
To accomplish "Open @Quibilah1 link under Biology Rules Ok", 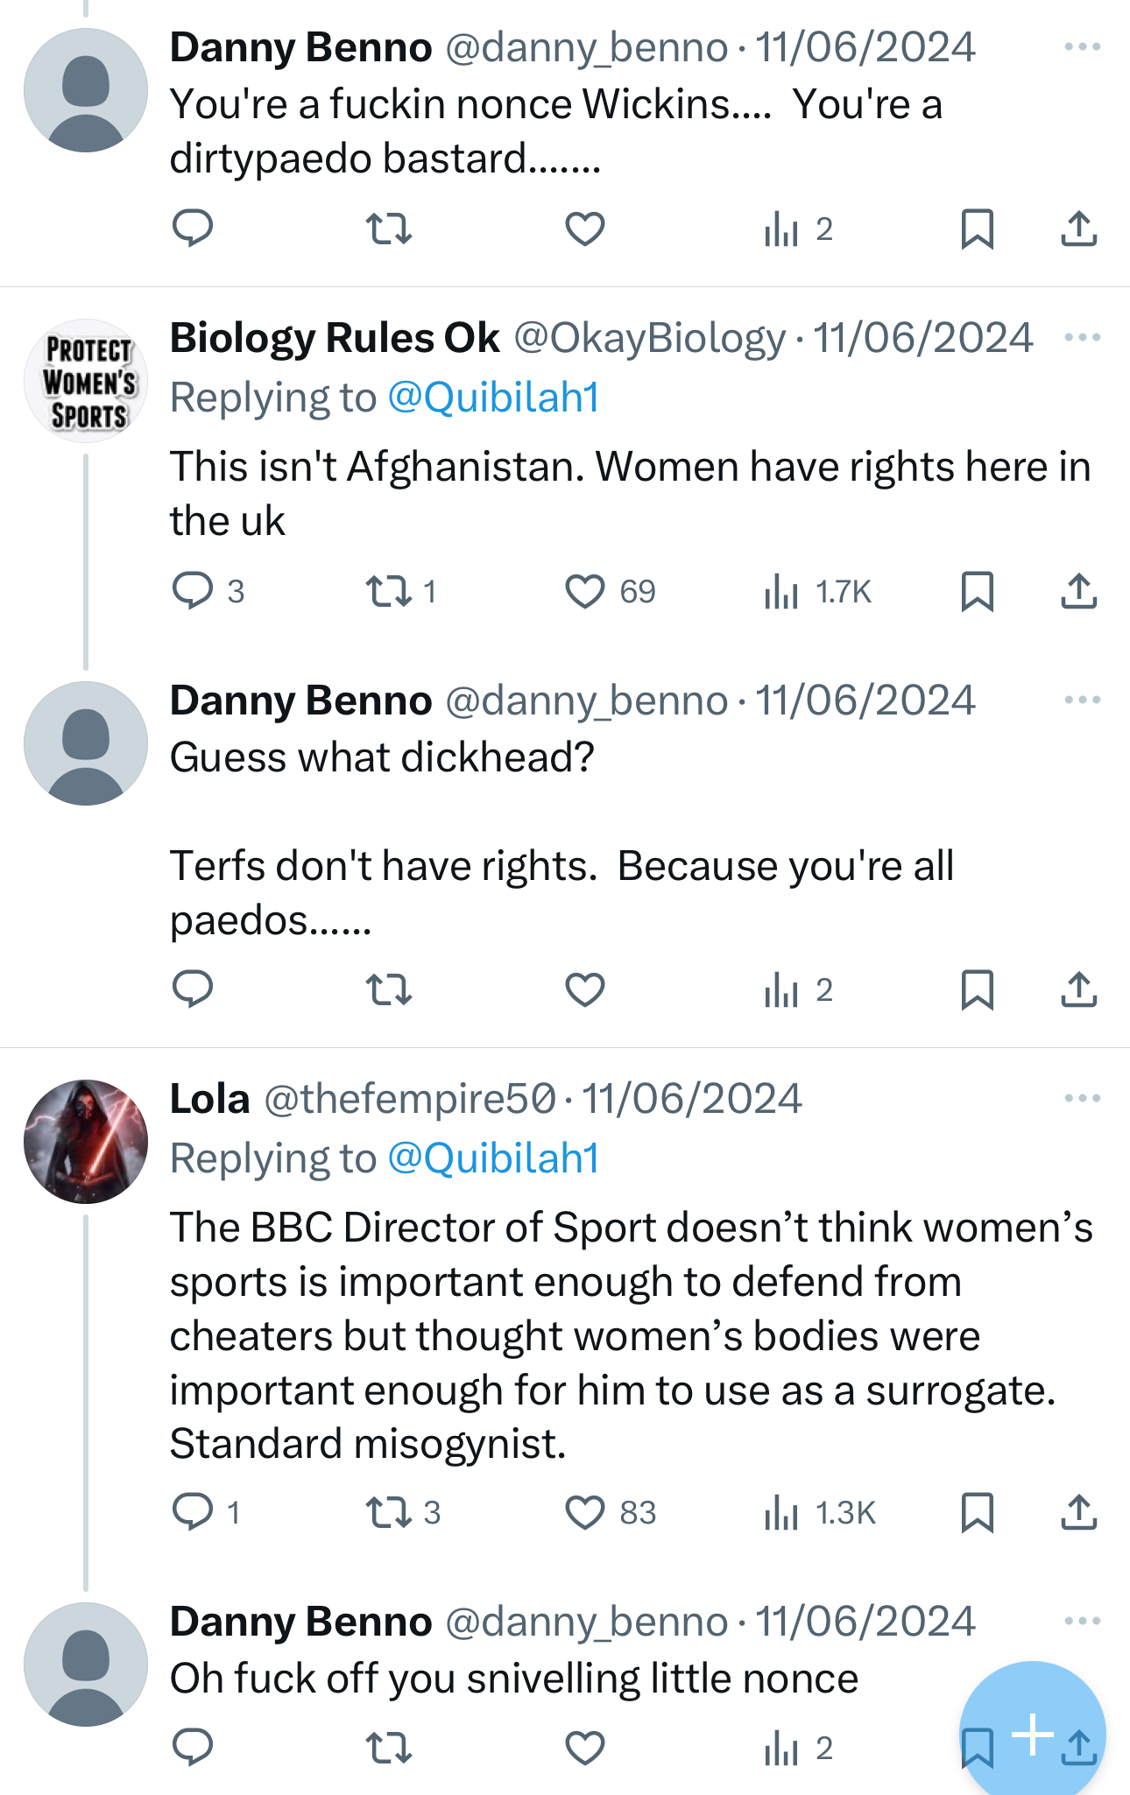I will coord(493,397).
